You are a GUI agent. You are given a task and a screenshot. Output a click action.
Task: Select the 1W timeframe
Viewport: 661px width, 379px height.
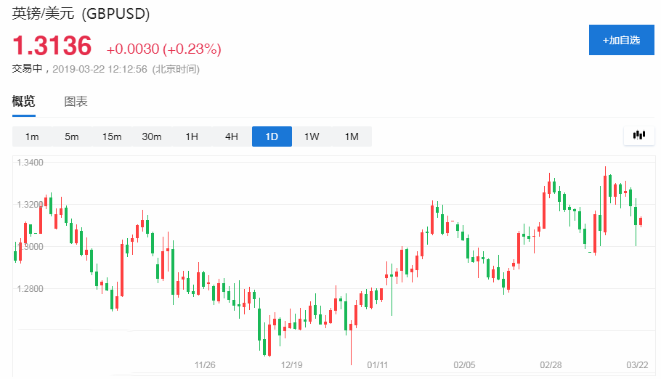[x=312, y=136]
